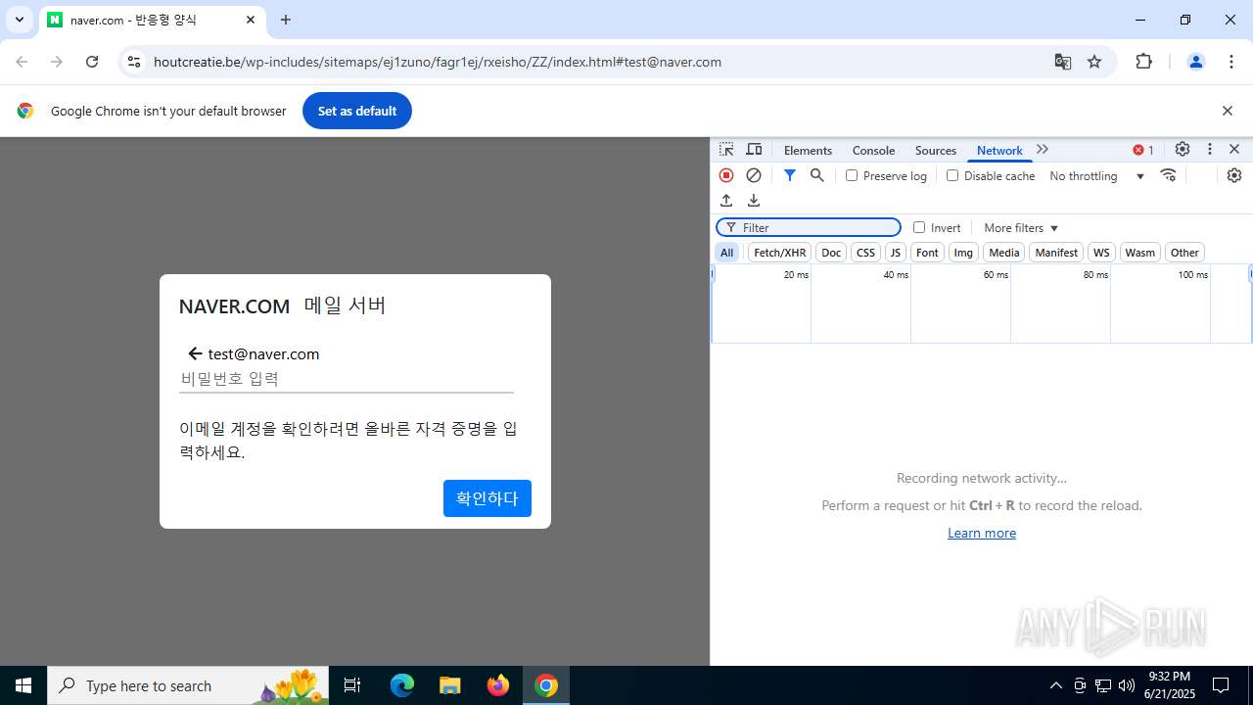Screen dimensions: 1253x705
Task: Open network conditions wifi icon
Action: pyautogui.click(x=1168, y=175)
